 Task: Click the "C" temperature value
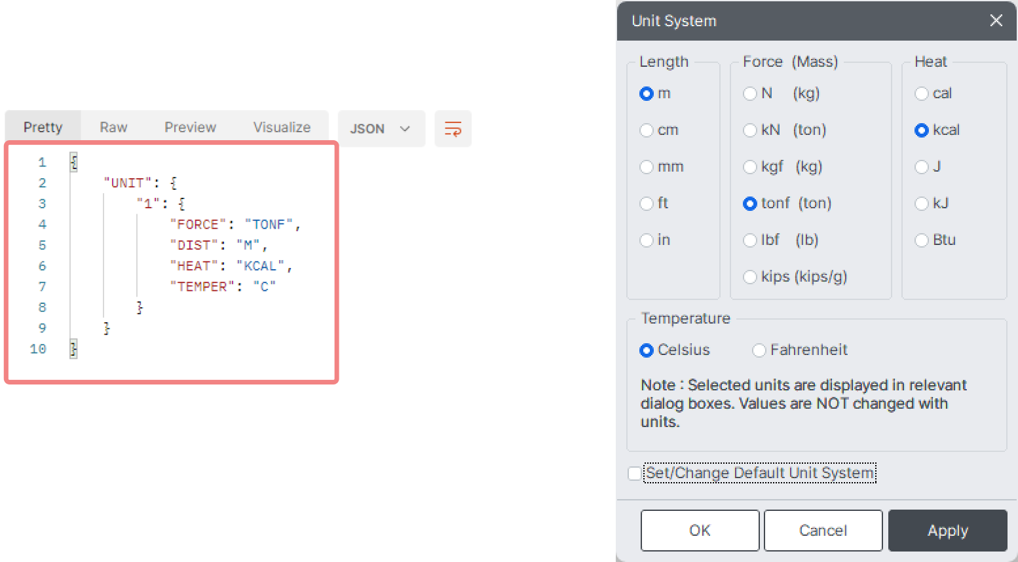coord(264,287)
